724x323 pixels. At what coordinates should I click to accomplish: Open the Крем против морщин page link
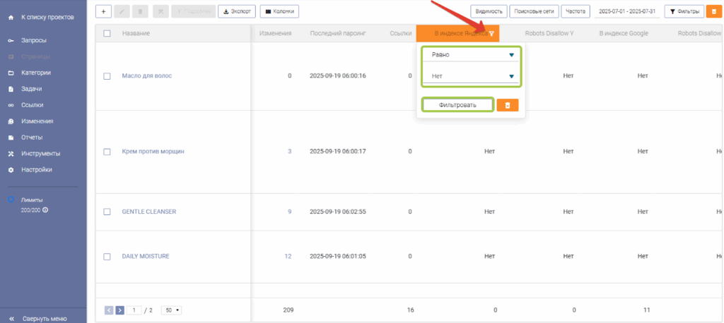[153, 152]
